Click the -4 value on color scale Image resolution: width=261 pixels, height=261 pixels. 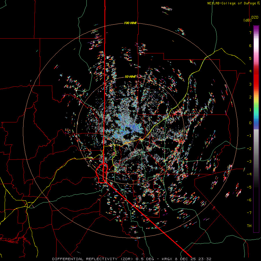(x=249, y=174)
